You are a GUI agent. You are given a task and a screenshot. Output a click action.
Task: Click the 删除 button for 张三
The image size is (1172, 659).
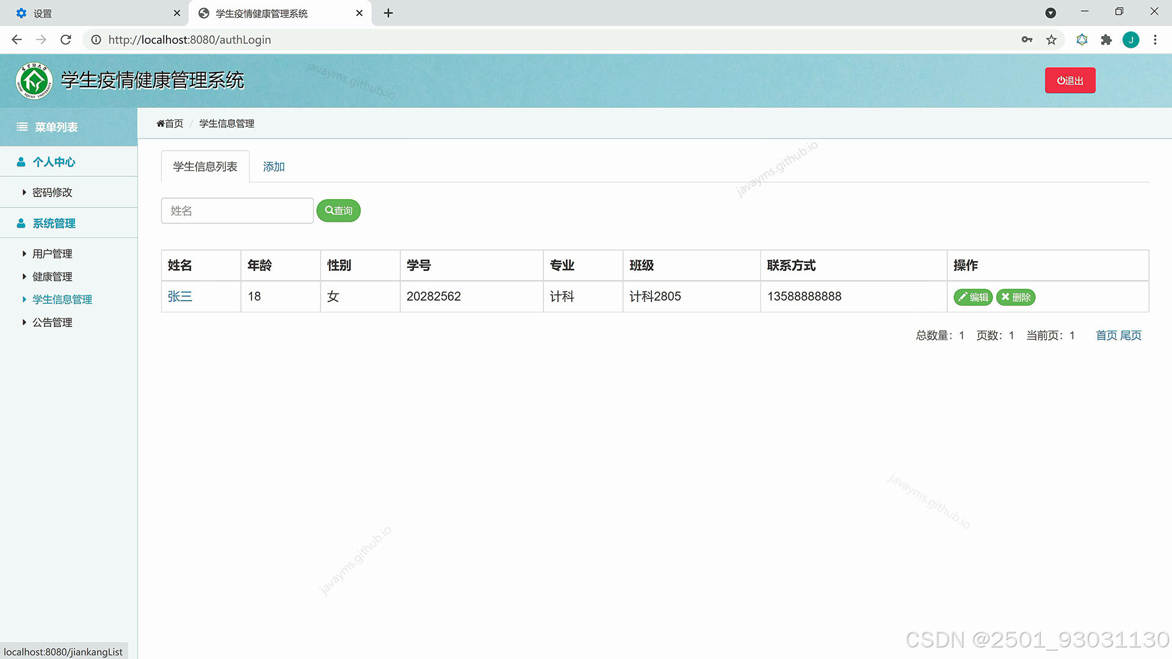tap(1016, 297)
